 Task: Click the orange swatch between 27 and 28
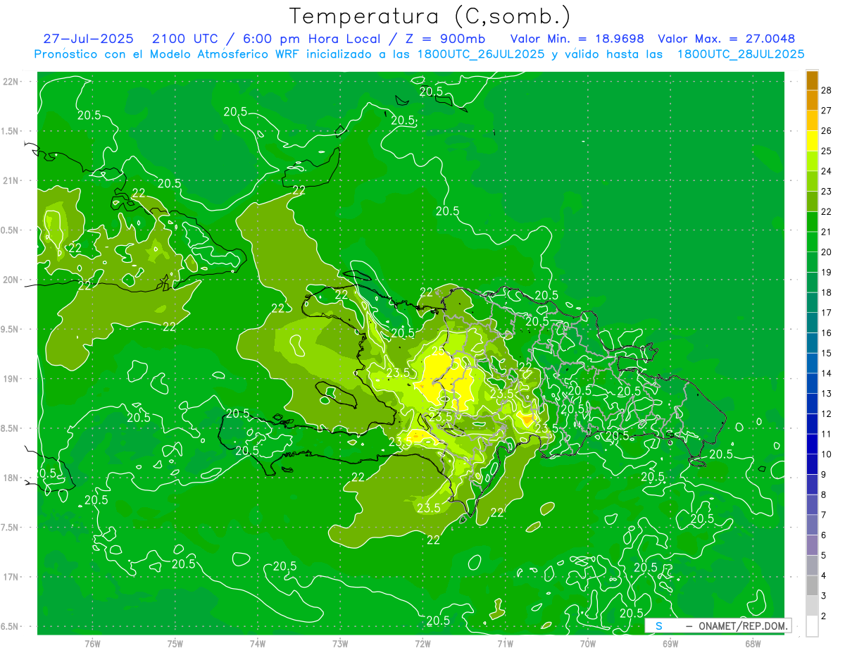812,100
